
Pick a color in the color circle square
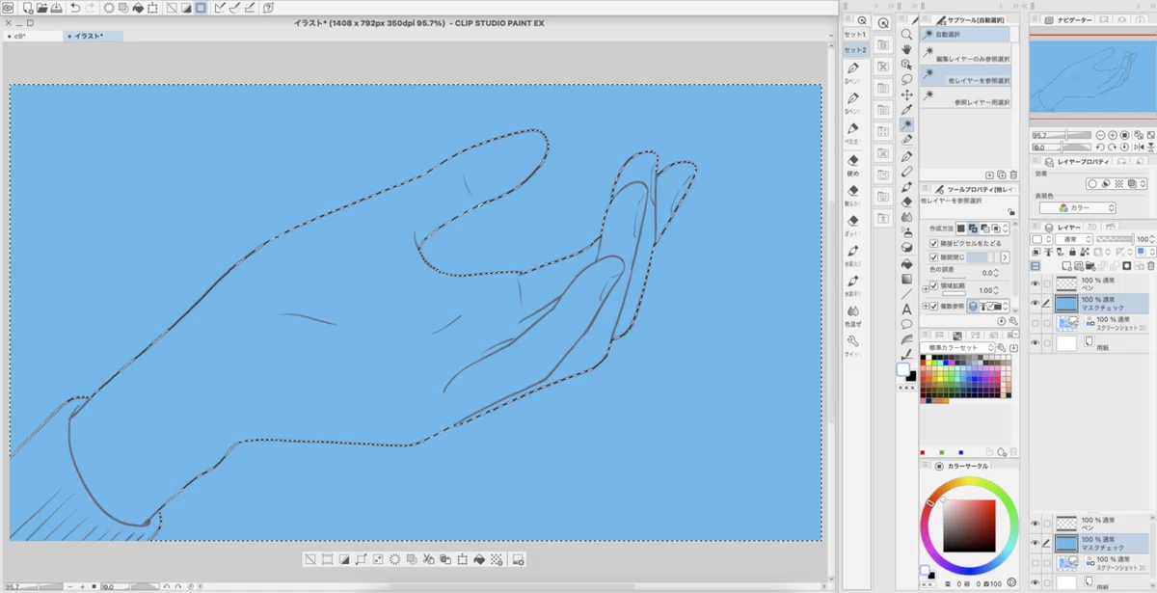click(969, 525)
